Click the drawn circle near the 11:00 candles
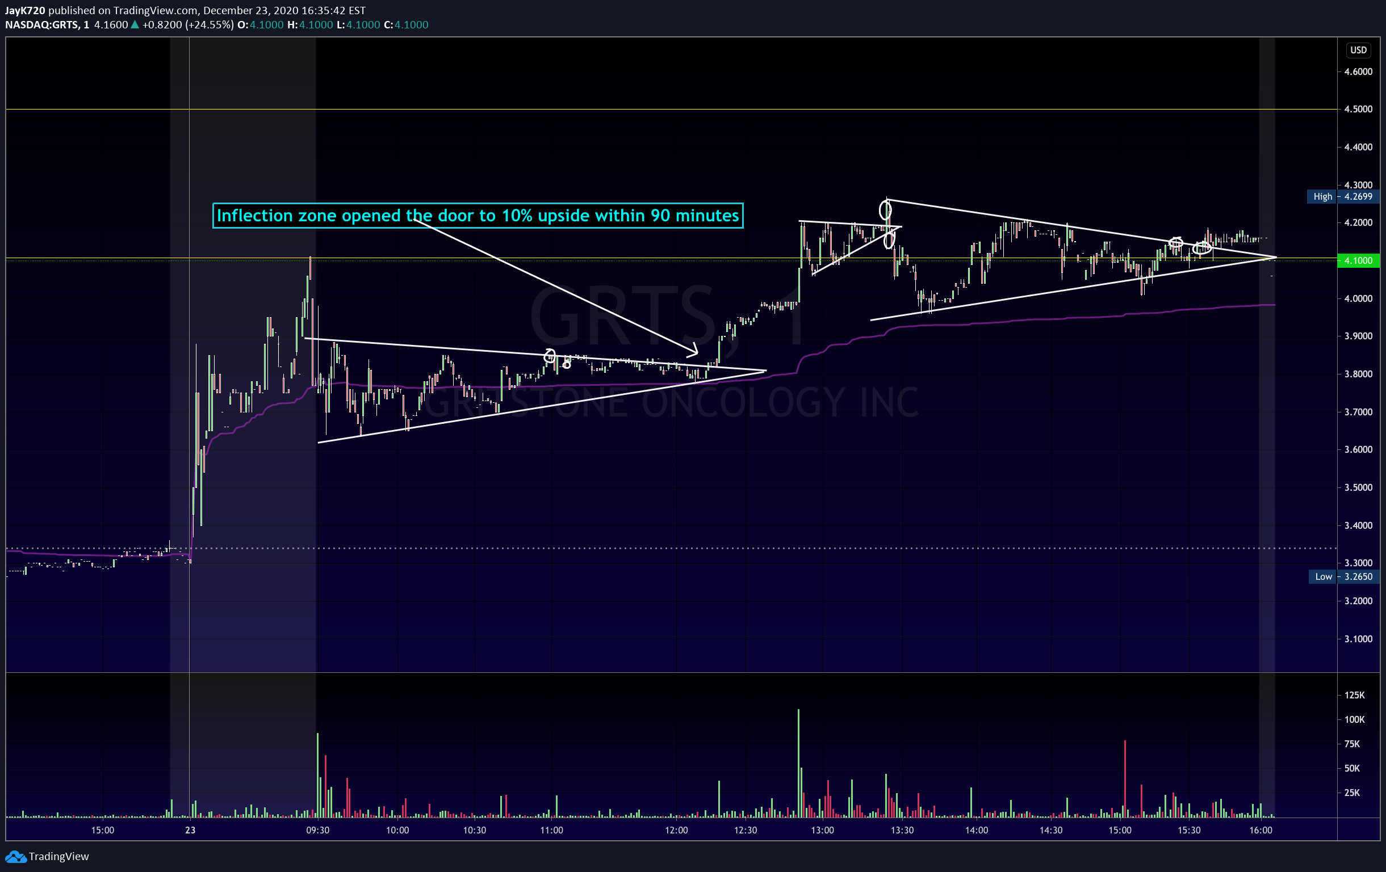 point(550,356)
